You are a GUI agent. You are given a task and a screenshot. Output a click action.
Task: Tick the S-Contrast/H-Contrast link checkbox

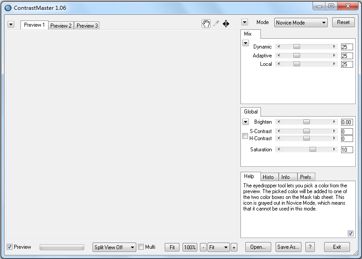click(x=245, y=136)
